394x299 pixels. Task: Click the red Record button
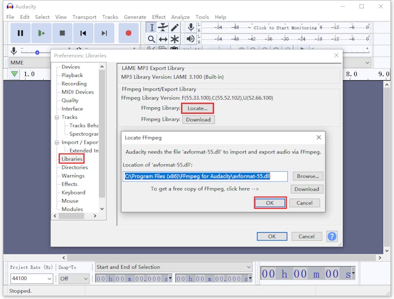[x=128, y=33]
